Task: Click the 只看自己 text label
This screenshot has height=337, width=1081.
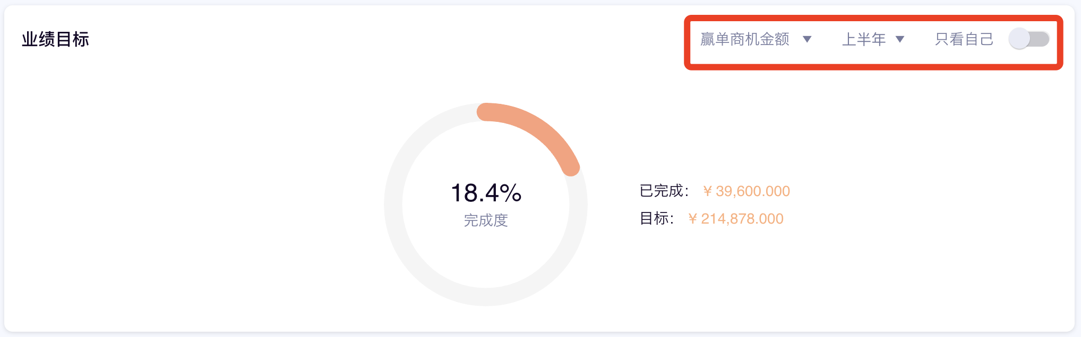Action: coord(964,39)
